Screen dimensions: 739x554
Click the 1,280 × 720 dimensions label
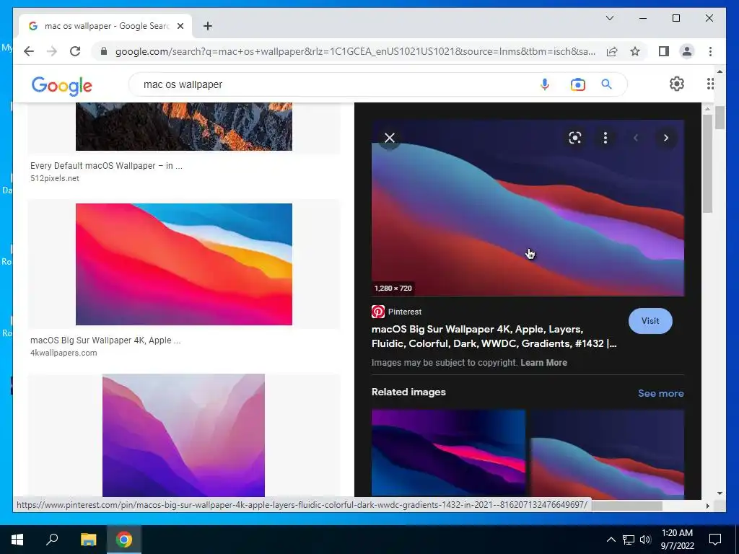tap(393, 289)
